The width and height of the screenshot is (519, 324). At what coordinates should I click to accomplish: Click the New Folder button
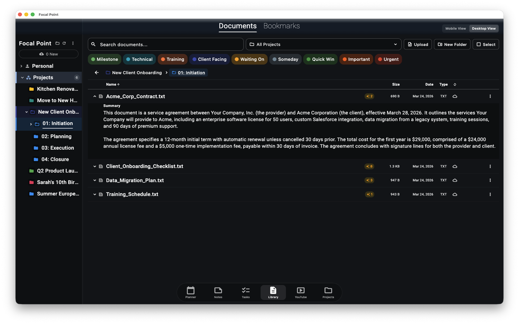452,44
